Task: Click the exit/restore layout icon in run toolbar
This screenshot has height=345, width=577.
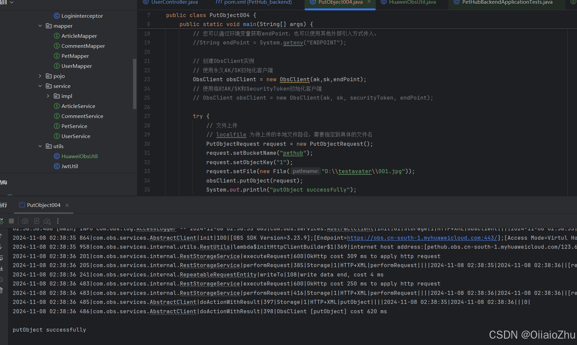Action: click(36, 221)
